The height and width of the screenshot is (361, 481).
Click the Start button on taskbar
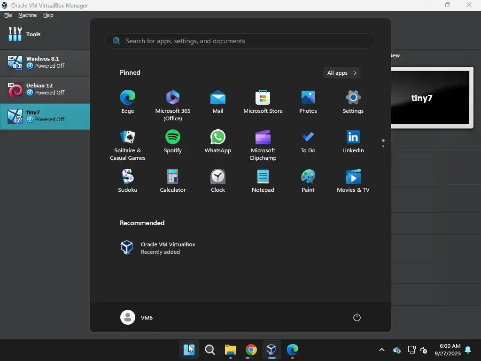189,350
